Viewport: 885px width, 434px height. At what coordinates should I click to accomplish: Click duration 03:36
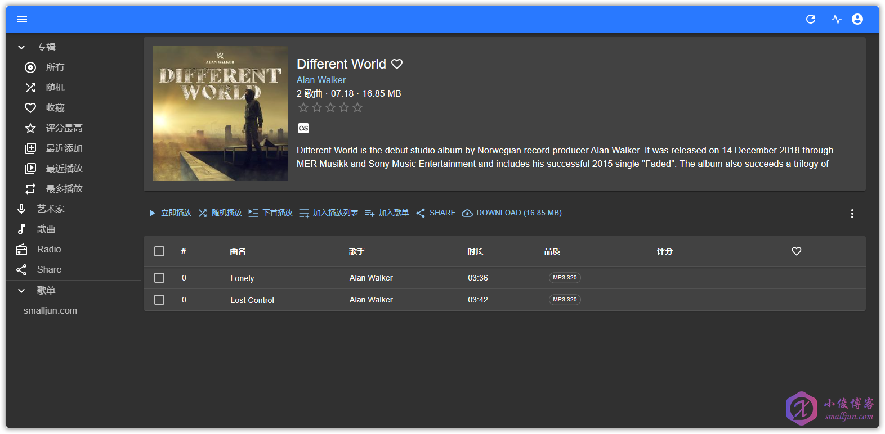click(478, 278)
